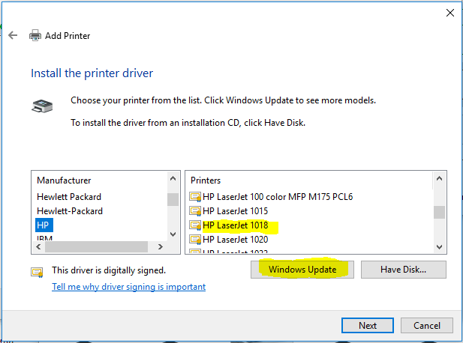Viewport: 463px width, 343px height.
Task: Select IBM in the Manufacturer list
Action: point(44,237)
